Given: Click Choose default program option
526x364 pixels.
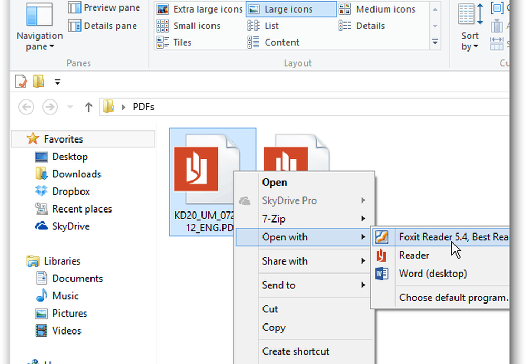Looking at the screenshot, I should pos(453,298).
